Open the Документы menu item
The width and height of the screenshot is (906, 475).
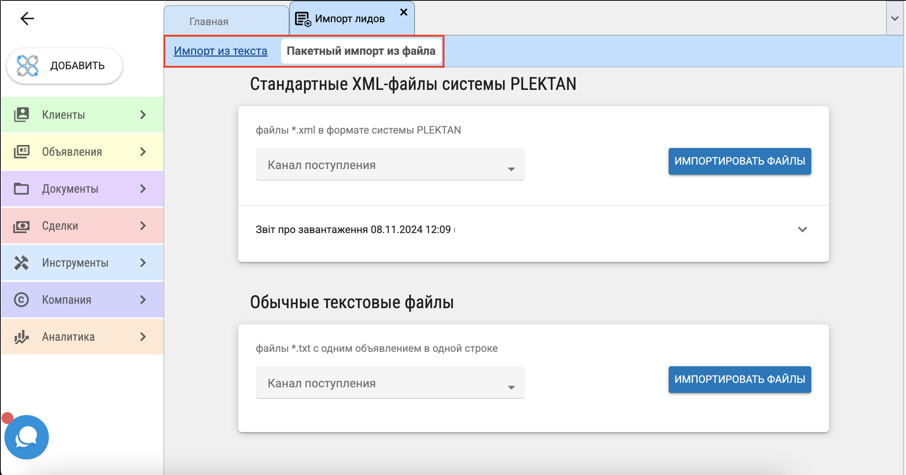pos(82,189)
